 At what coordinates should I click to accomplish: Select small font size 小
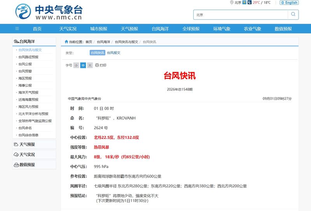pyautogui.click(x=76, y=65)
